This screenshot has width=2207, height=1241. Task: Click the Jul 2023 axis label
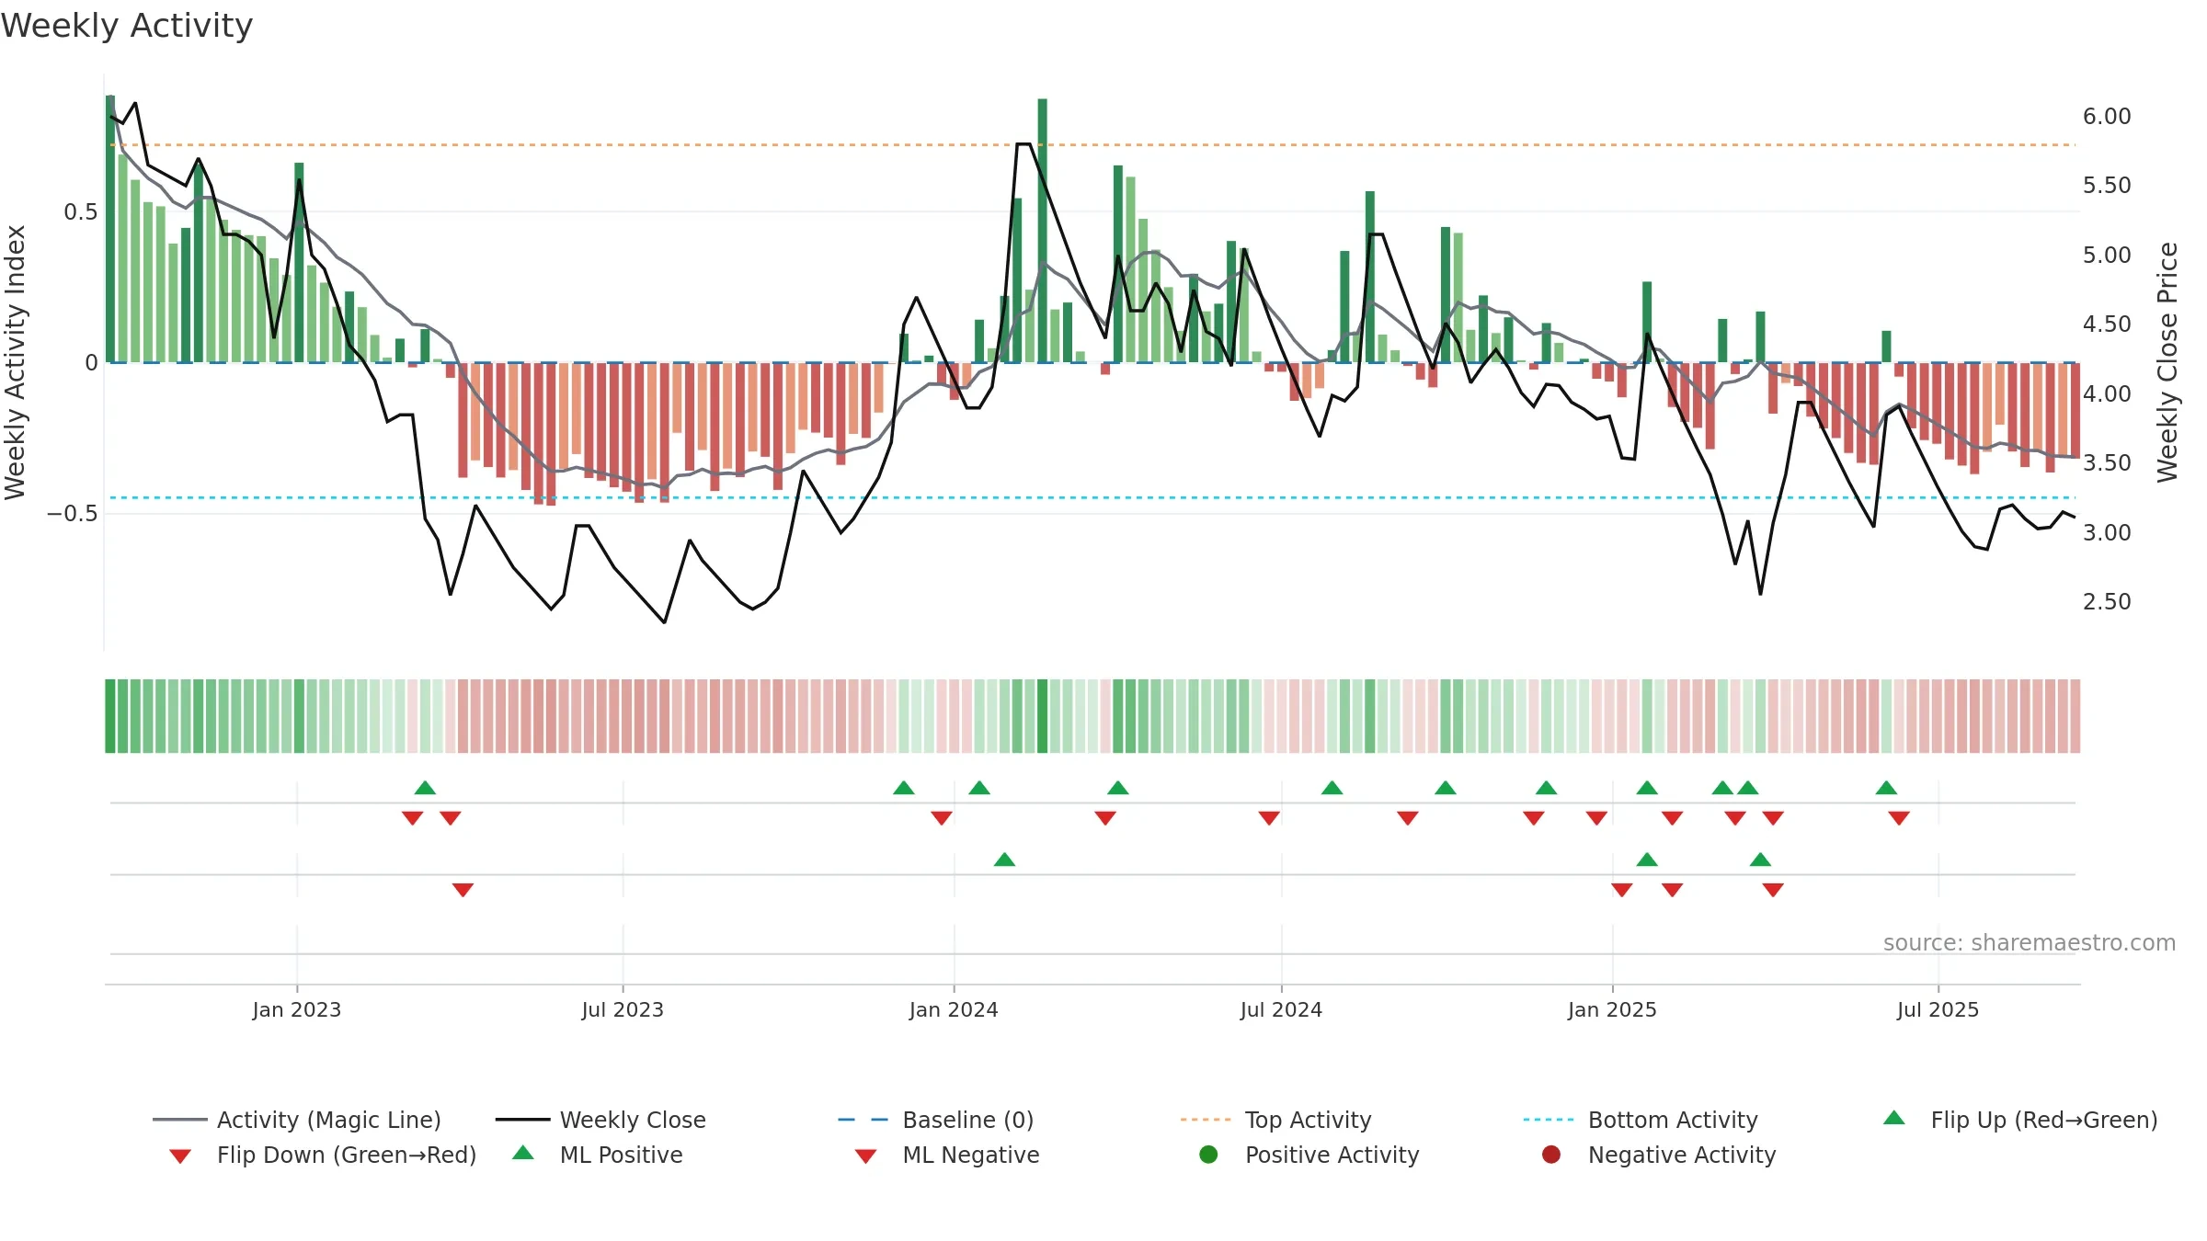click(x=623, y=1009)
